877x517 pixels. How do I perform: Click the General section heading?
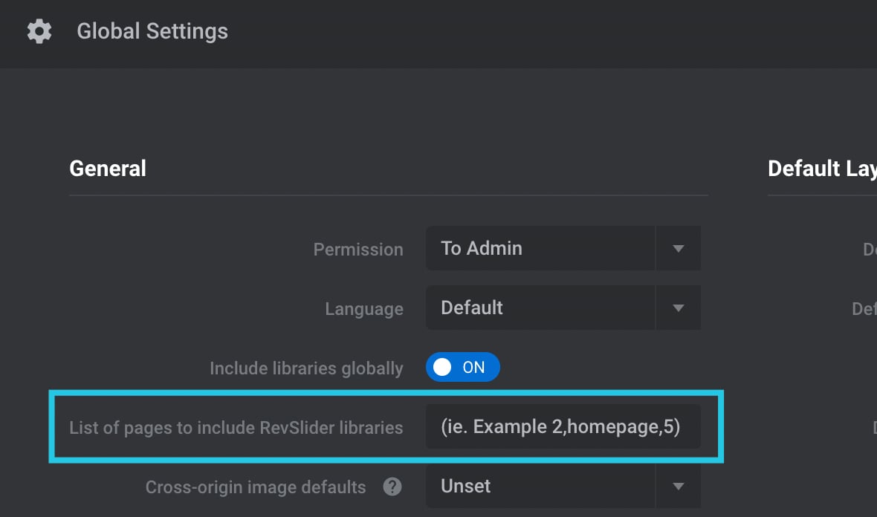(x=108, y=168)
